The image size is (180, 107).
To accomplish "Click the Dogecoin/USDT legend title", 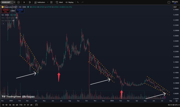I will click(x=15, y=7).
